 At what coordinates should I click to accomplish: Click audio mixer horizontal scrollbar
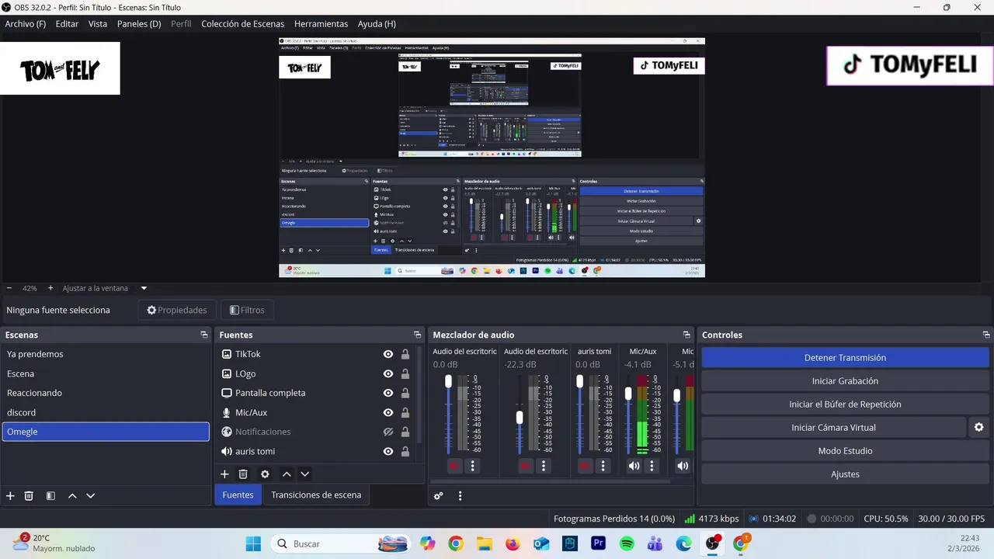click(551, 481)
